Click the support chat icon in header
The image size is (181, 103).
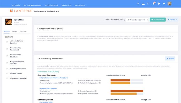click(164, 4)
